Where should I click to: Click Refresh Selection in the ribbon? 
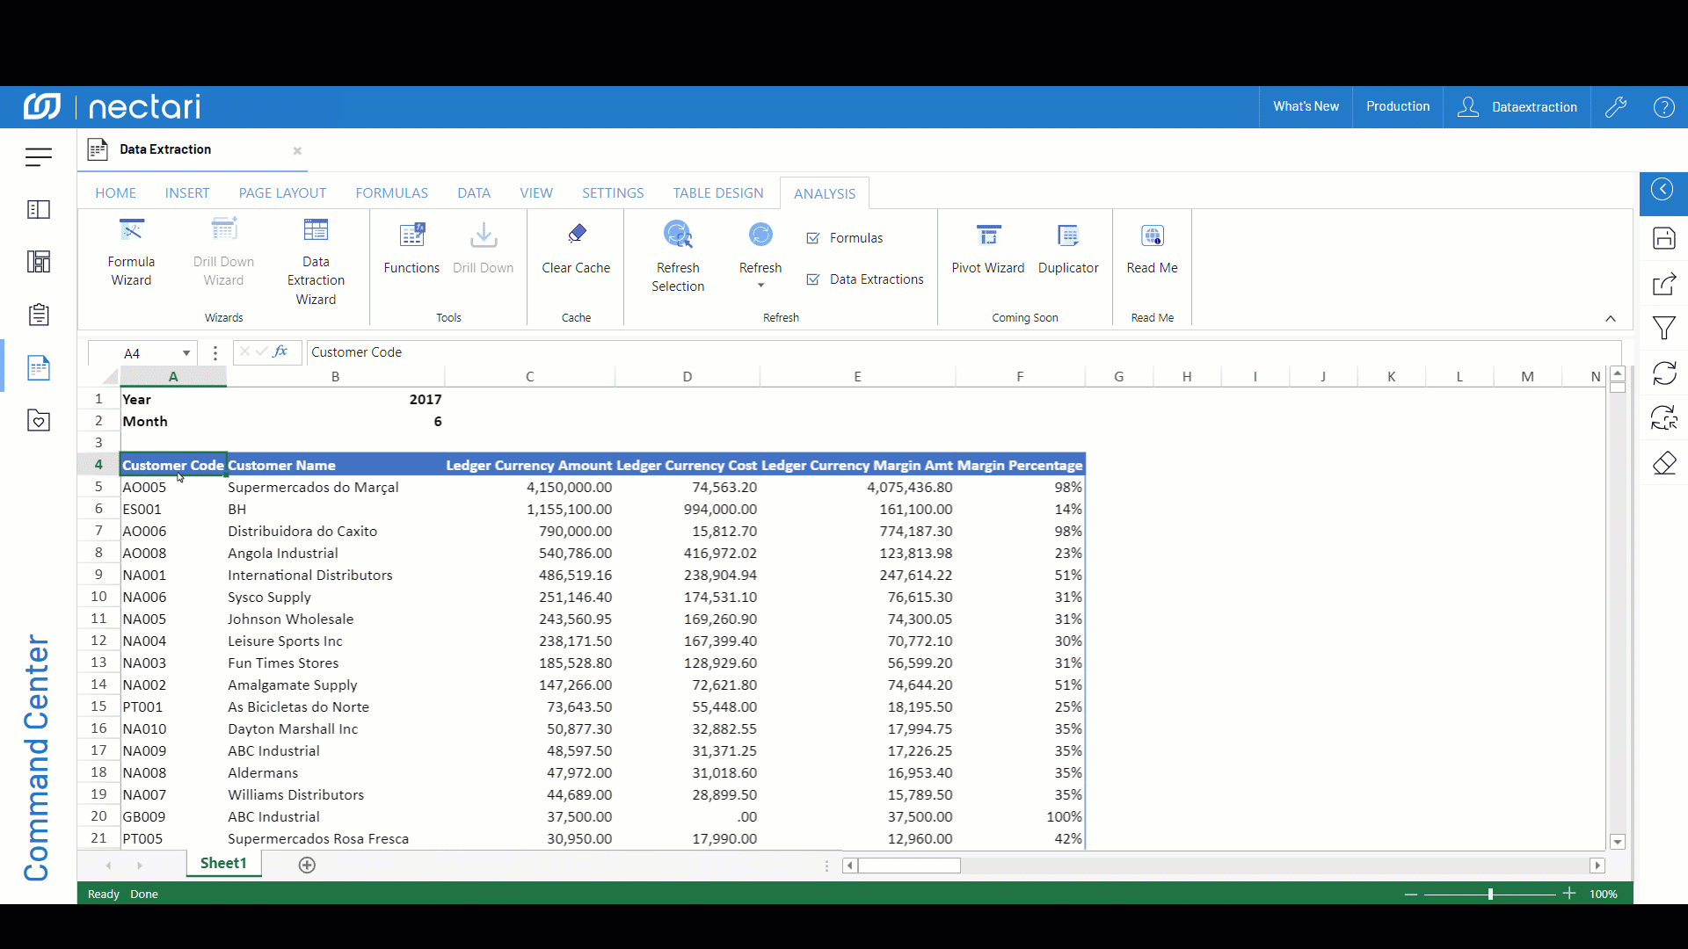[678, 257]
